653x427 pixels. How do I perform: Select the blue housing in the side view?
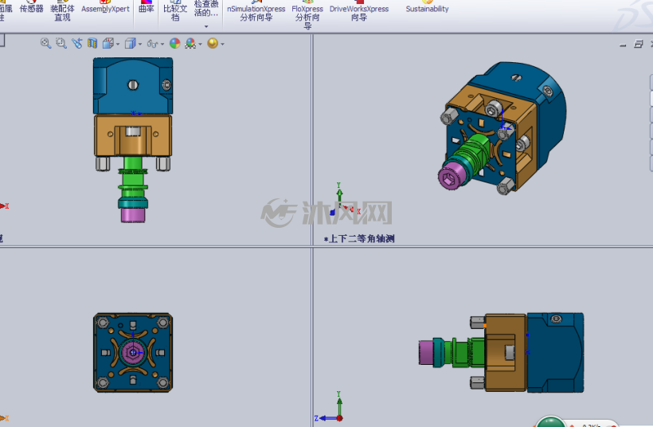point(556,352)
